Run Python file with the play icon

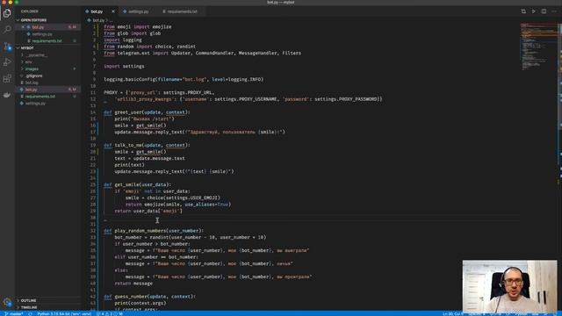coord(534,11)
